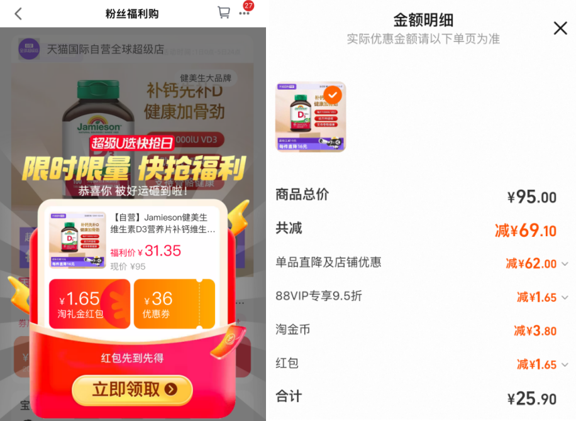Tap the 福利价 ¥31.35 price

point(146,251)
